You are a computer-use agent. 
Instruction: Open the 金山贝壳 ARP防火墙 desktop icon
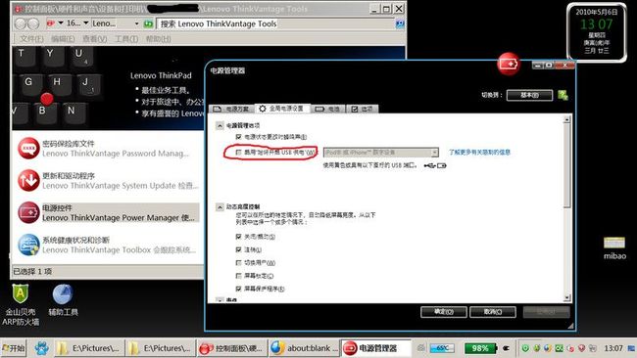click(x=21, y=304)
